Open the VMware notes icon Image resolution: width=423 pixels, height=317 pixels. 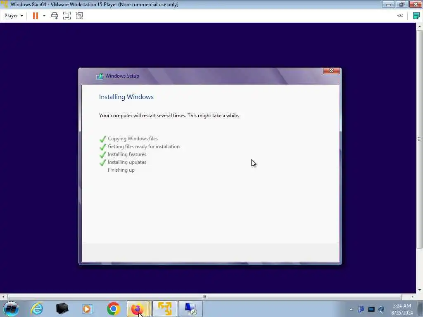416,16
